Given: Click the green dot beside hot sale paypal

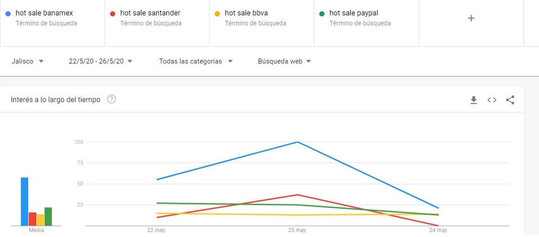Looking at the screenshot, I should [x=321, y=13].
